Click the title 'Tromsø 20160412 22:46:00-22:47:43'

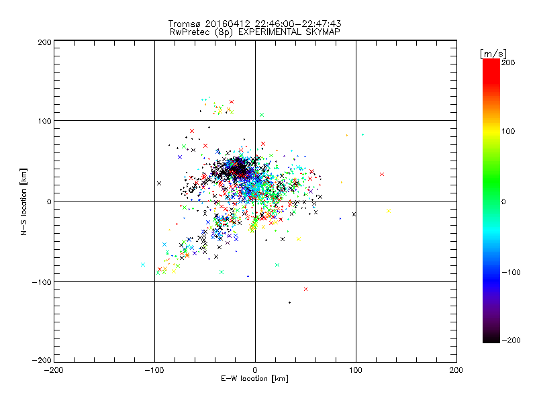(x=254, y=24)
